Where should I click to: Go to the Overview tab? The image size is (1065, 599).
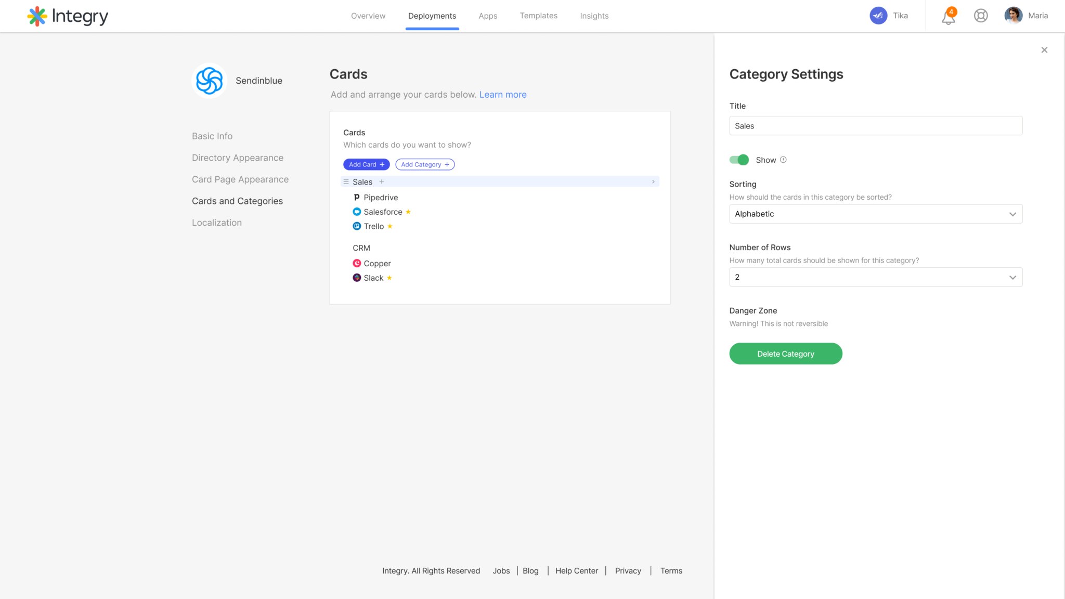[368, 16]
